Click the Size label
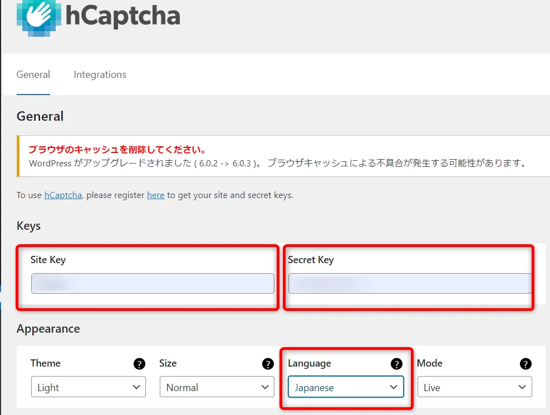Viewport: 550px width, 415px height. [168, 363]
